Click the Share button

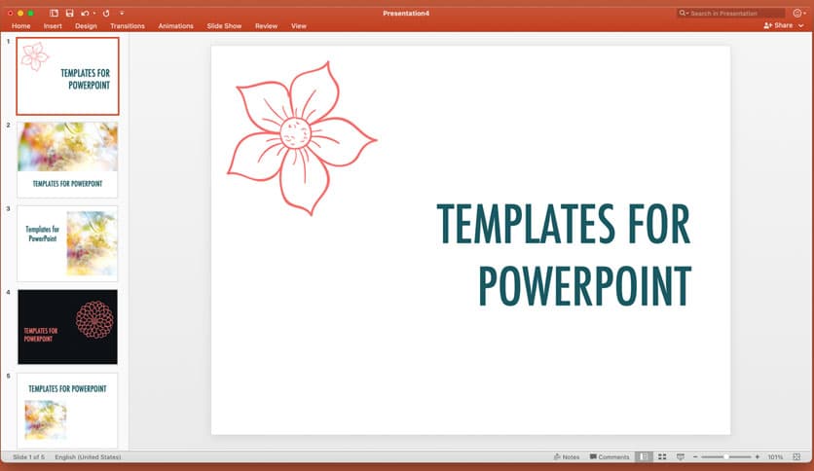point(778,25)
